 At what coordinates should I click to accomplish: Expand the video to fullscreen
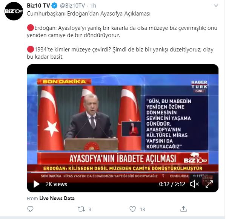tap(209, 184)
